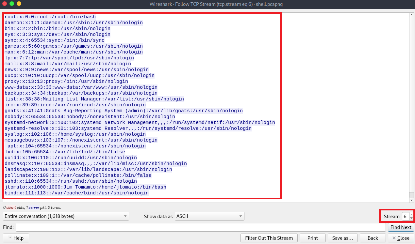The image size is (415, 244).
Task: Select the news:x:9:9 line
Action: (76, 69)
